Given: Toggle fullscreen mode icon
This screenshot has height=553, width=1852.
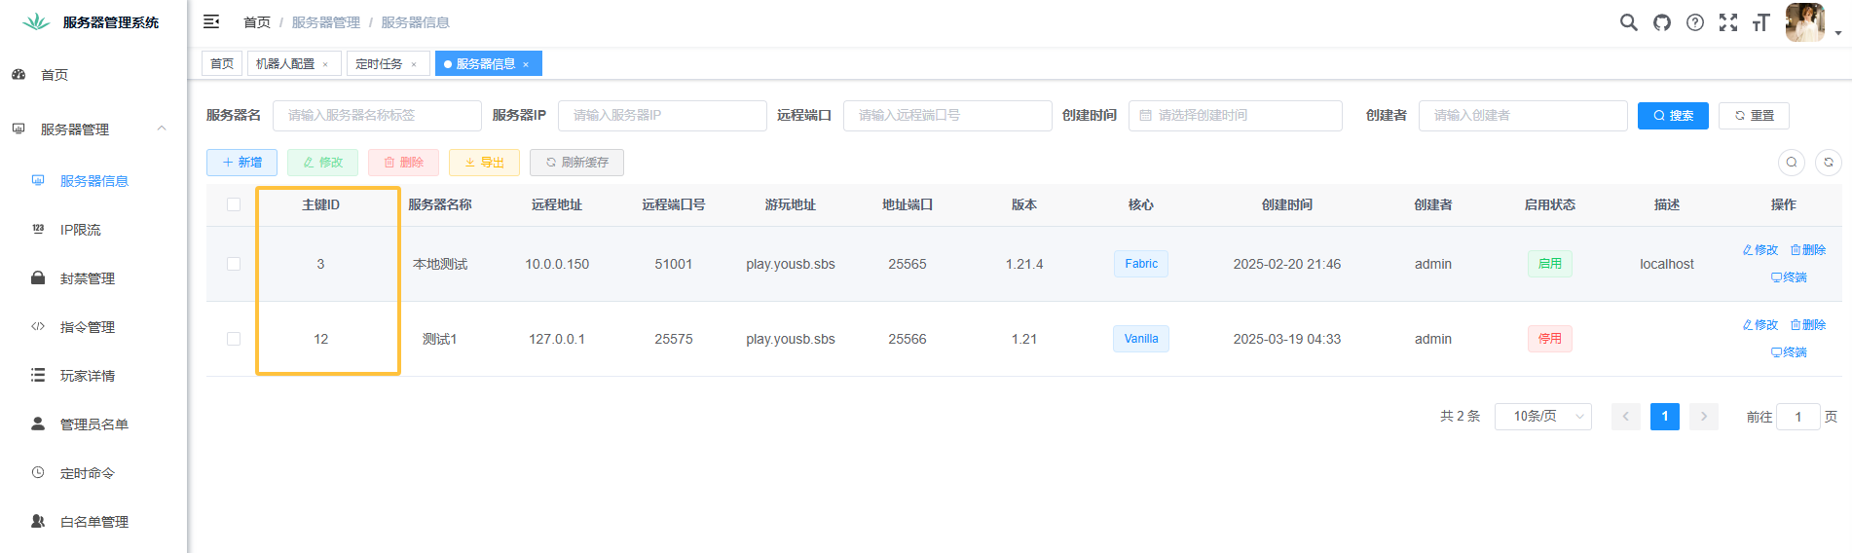Looking at the screenshot, I should (x=1728, y=22).
